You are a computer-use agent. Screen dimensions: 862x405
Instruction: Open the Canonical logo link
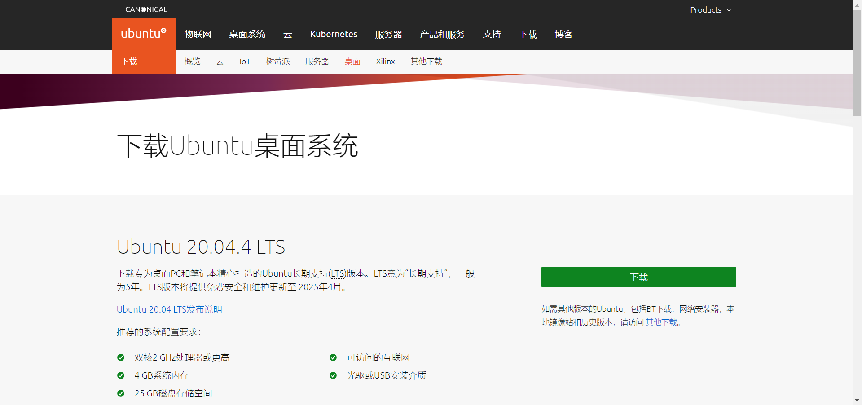point(146,9)
